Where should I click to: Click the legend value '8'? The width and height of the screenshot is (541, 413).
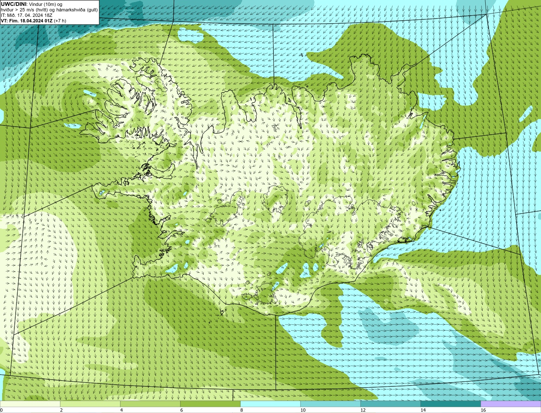coord(242,410)
